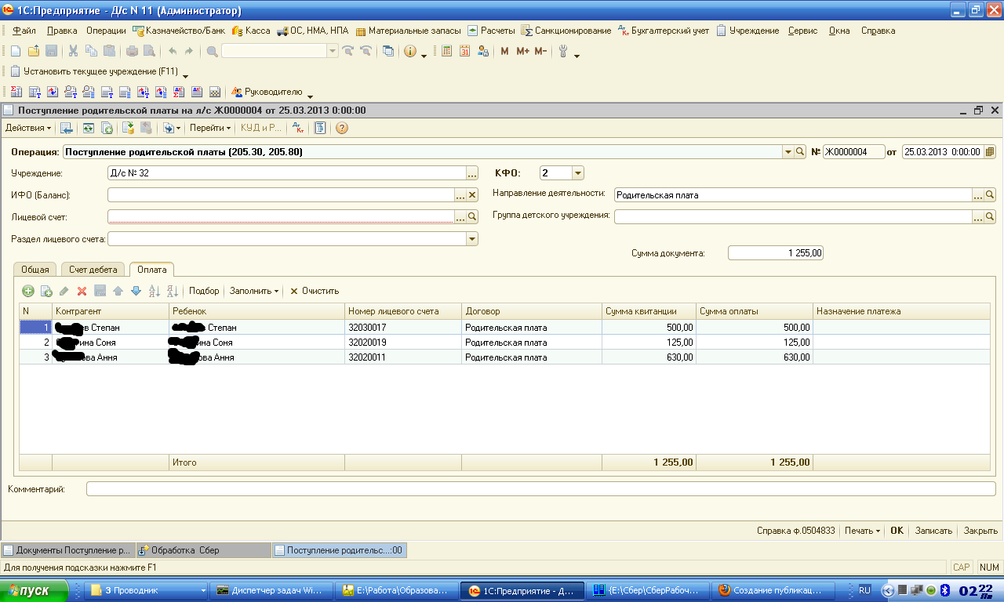Click the Записать button
Viewport: 1004px width, 602px height.
[x=933, y=531]
